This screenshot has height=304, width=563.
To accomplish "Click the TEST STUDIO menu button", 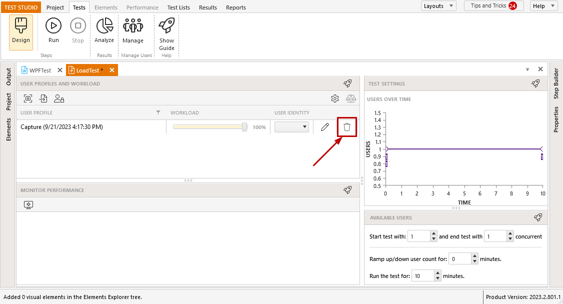I will tap(21, 7).
